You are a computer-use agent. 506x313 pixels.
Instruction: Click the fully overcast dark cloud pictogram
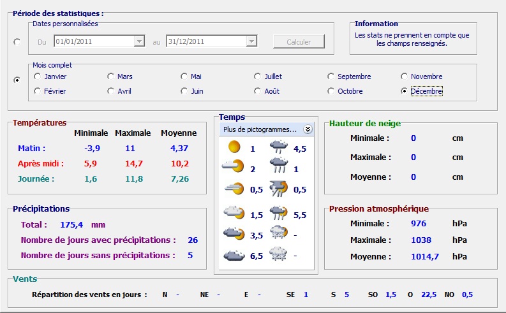(232, 255)
